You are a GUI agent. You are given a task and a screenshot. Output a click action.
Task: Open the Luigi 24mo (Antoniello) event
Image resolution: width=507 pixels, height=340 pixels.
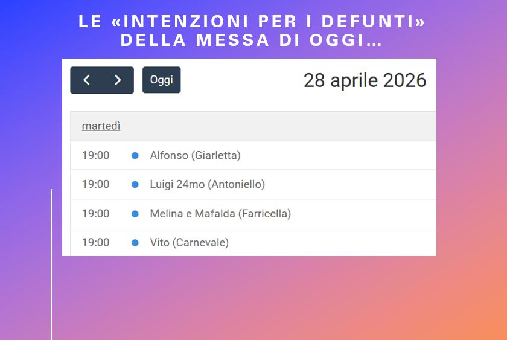pos(207,184)
